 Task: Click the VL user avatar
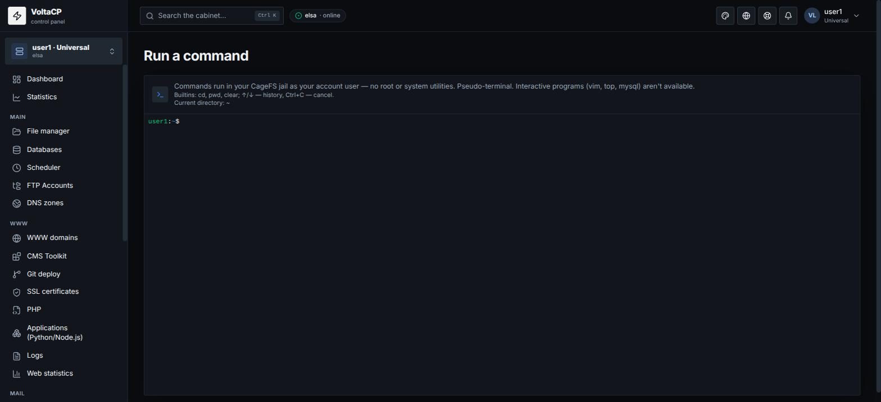coord(812,16)
